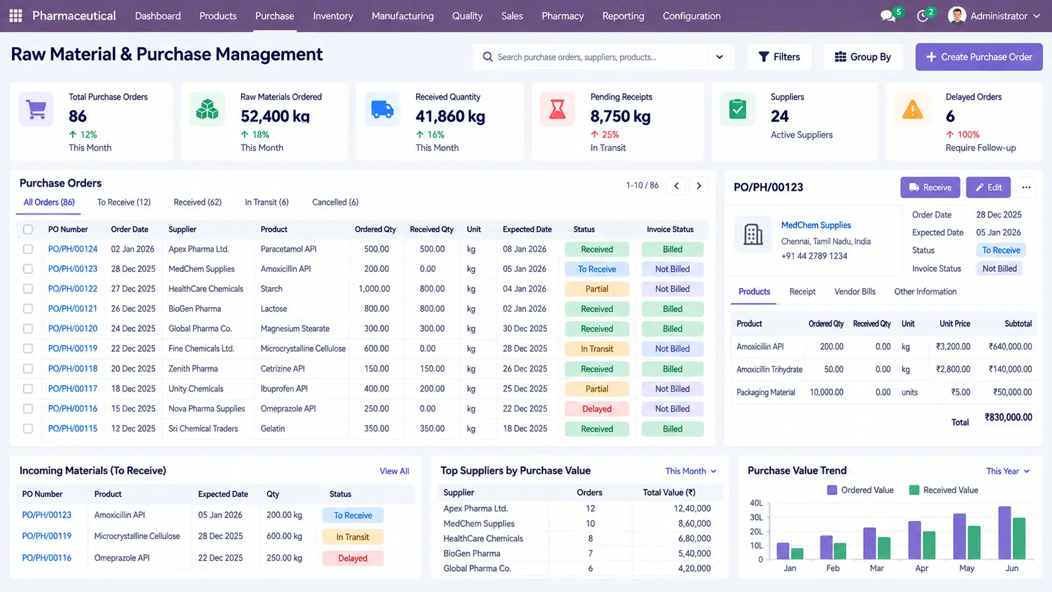Viewport: 1052px width, 592px height.
Task: Open the chat messages icon
Action: click(888, 16)
